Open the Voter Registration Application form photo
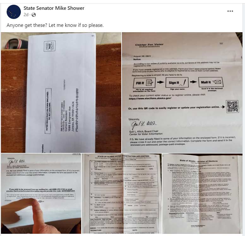Viewport: 245px width, 236px height. coord(122,194)
